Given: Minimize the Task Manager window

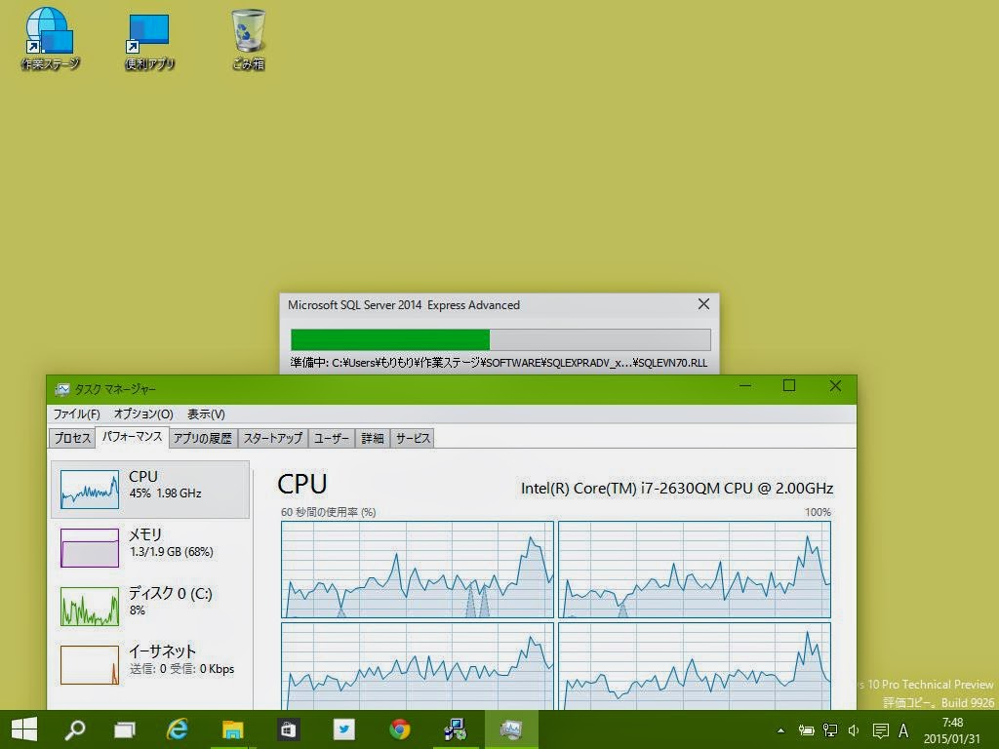Looking at the screenshot, I should (745, 386).
